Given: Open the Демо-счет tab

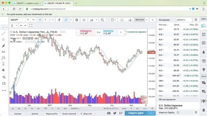Looking at the screenshot, I should pos(86,114).
